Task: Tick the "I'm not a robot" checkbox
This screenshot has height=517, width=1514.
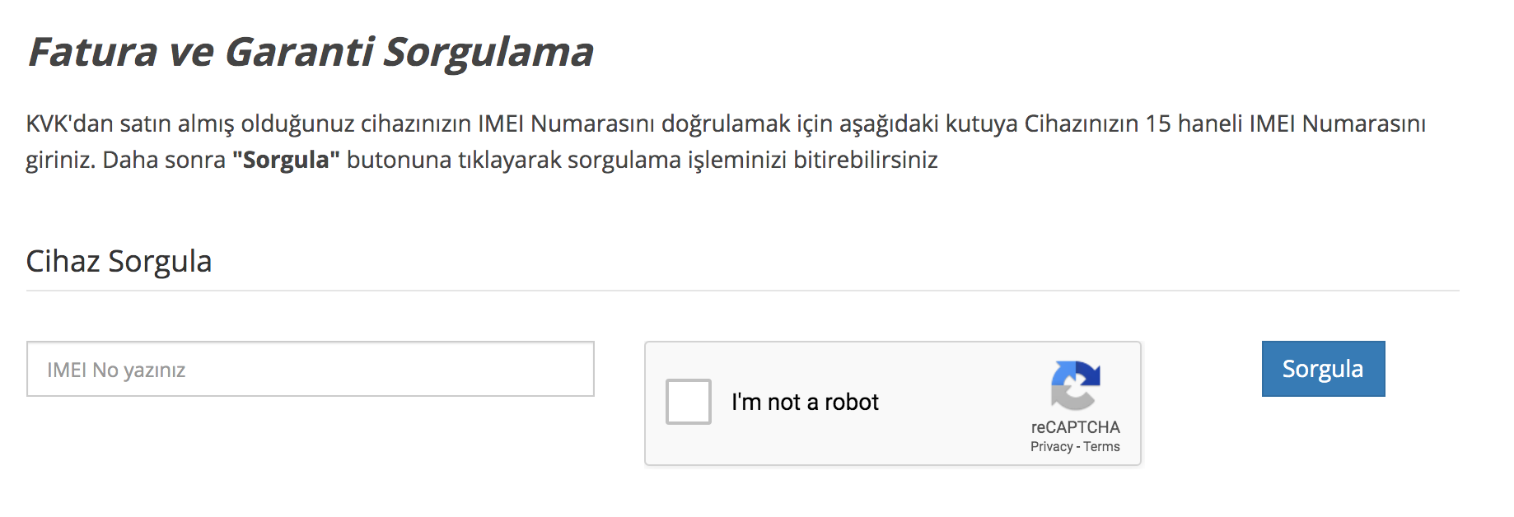Action: click(x=689, y=402)
